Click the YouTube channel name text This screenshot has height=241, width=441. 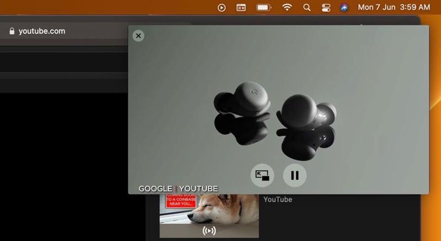tap(278, 199)
